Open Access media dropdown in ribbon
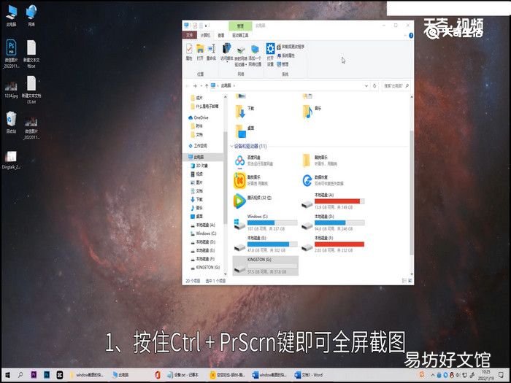The image size is (511, 383). pos(226,52)
